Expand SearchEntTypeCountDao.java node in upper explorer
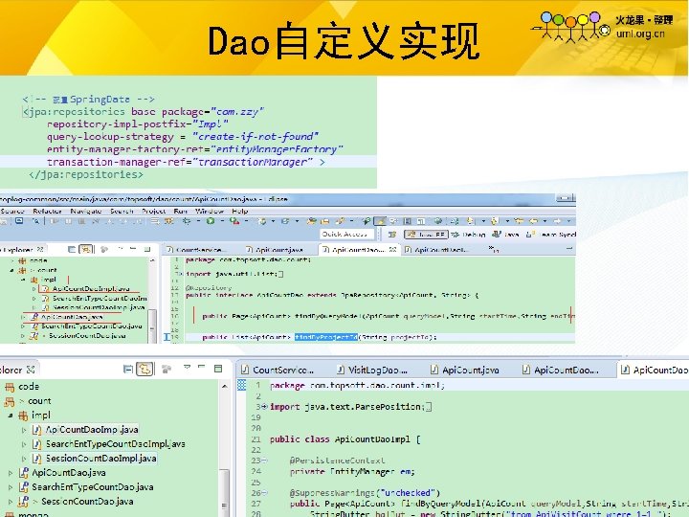 [23, 326]
